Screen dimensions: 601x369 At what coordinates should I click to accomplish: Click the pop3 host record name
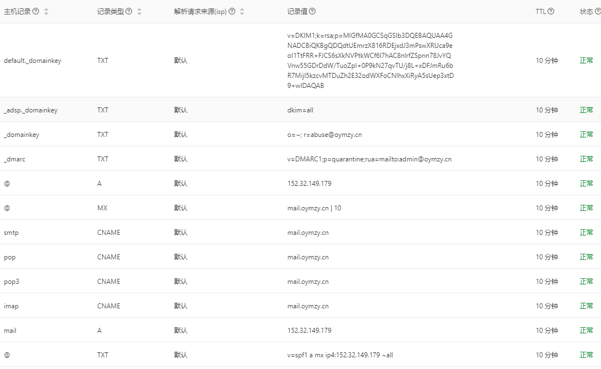(12, 282)
